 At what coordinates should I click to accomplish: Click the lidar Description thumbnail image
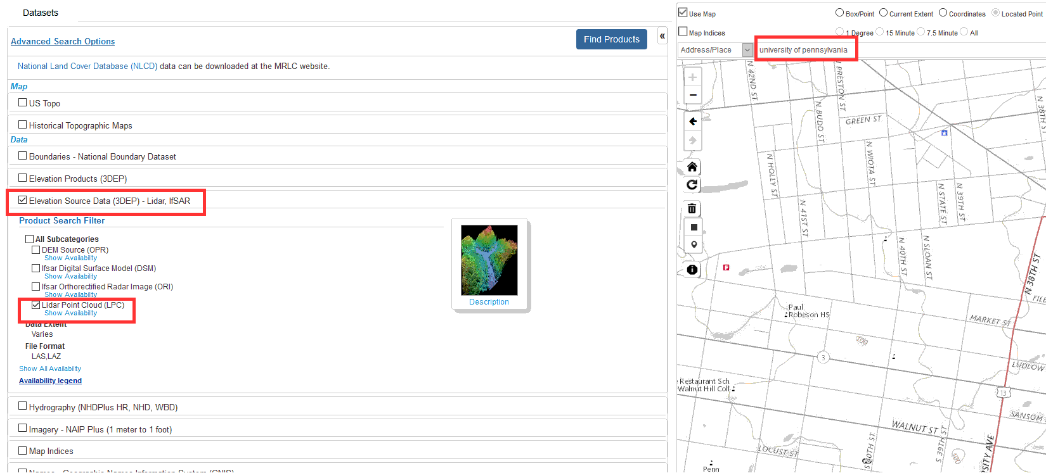(x=489, y=260)
